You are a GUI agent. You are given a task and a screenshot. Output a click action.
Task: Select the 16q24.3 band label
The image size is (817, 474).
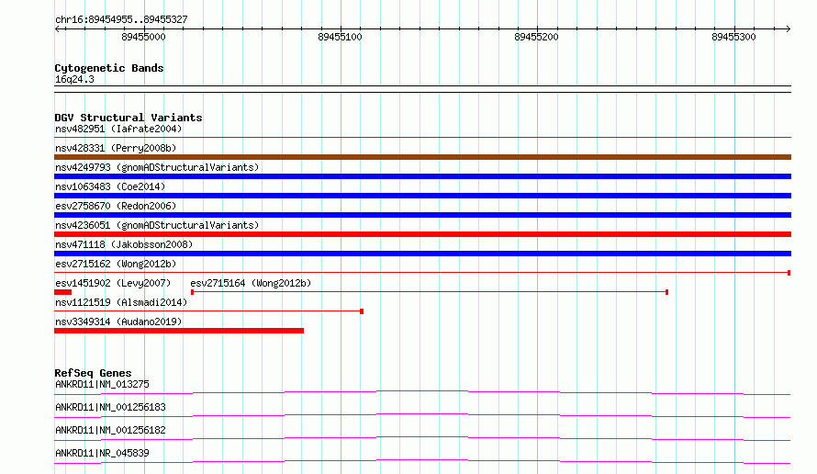coord(74,79)
